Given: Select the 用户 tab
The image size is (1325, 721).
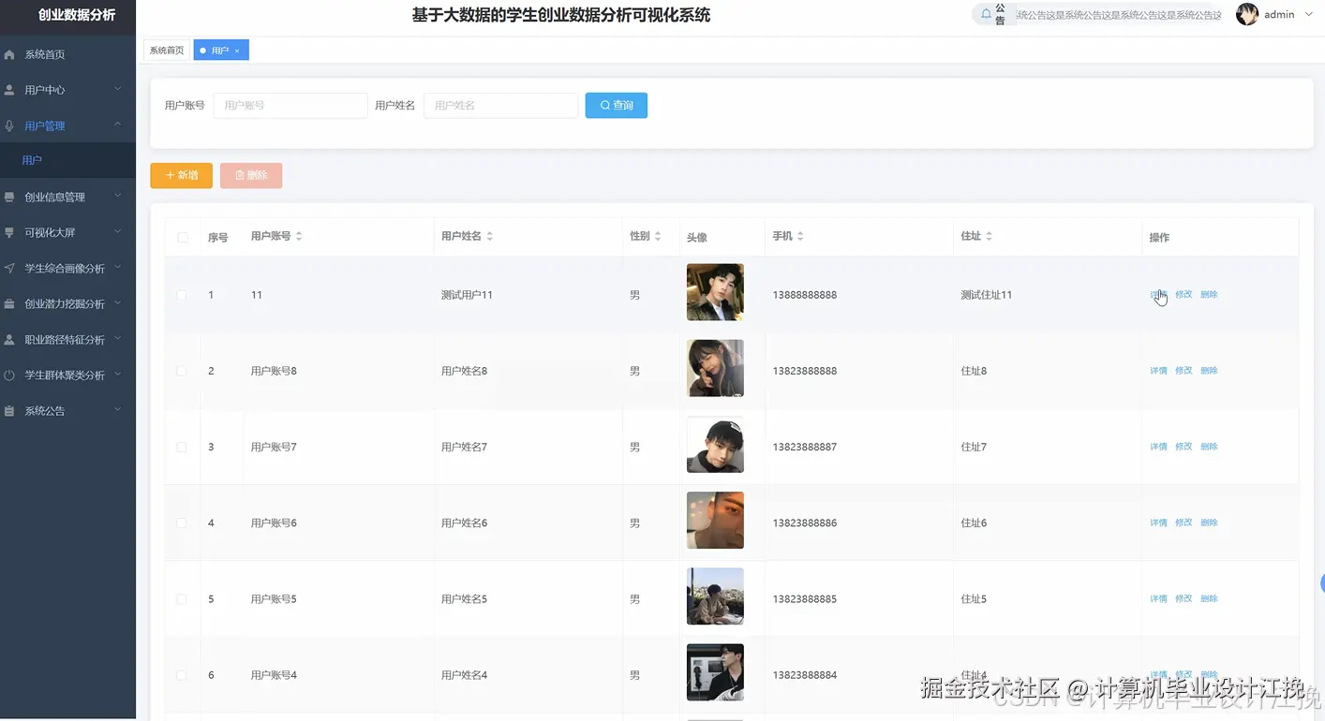Looking at the screenshot, I should coord(221,51).
